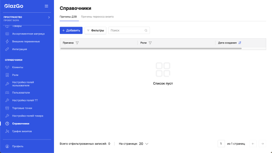
Task: Click the Настройка полей товара wrench icon
Action: point(7,116)
